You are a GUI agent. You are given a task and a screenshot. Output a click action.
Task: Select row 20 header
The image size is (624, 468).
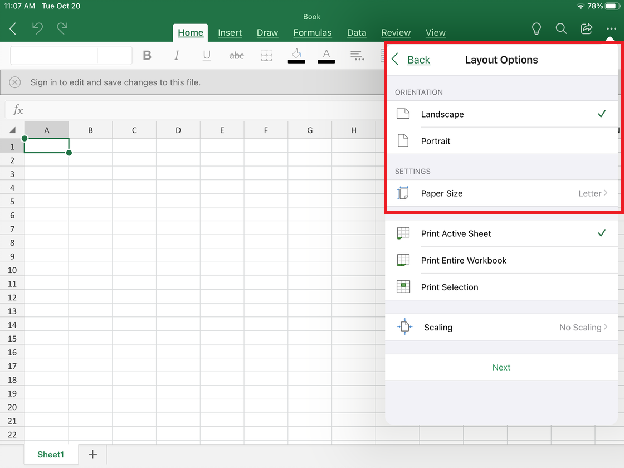coord(12,407)
